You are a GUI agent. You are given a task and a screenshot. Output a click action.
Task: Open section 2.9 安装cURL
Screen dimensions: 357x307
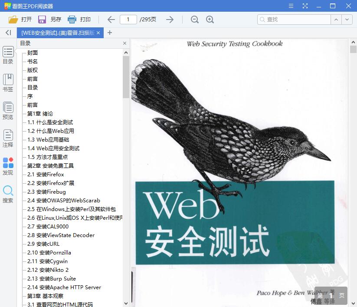pos(43,244)
